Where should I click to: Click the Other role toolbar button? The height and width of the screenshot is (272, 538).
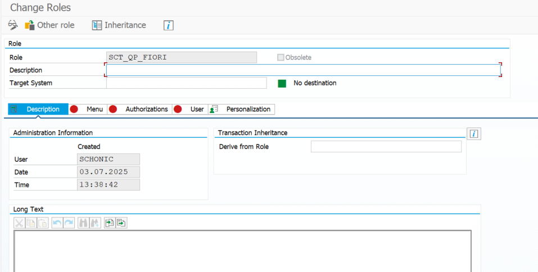click(x=49, y=25)
